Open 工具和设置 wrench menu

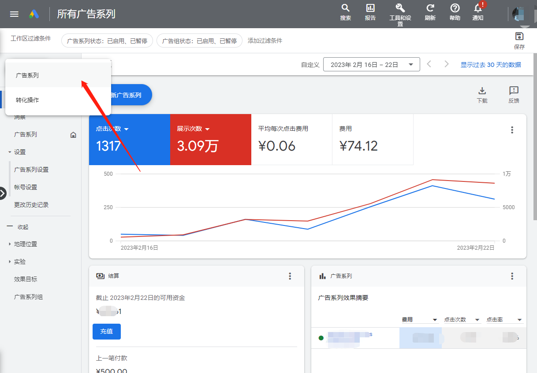pos(400,15)
